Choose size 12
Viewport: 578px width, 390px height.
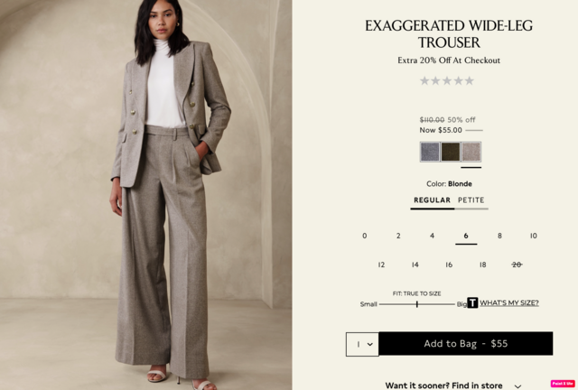pyautogui.click(x=381, y=265)
